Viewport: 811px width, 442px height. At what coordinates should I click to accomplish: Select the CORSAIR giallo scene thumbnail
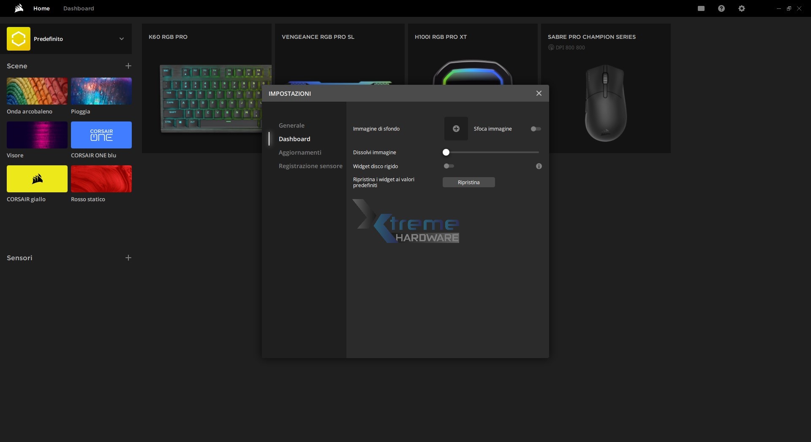[37, 179]
